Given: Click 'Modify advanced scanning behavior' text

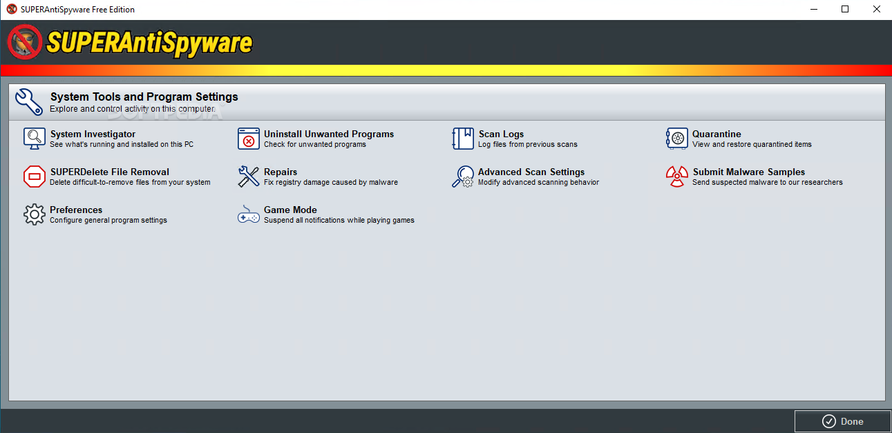Looking at the screenshot, I should tap(538, 183).
